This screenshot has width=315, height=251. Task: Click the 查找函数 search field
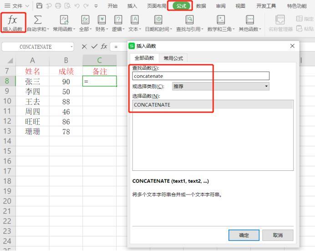click(x=200, y=76)
